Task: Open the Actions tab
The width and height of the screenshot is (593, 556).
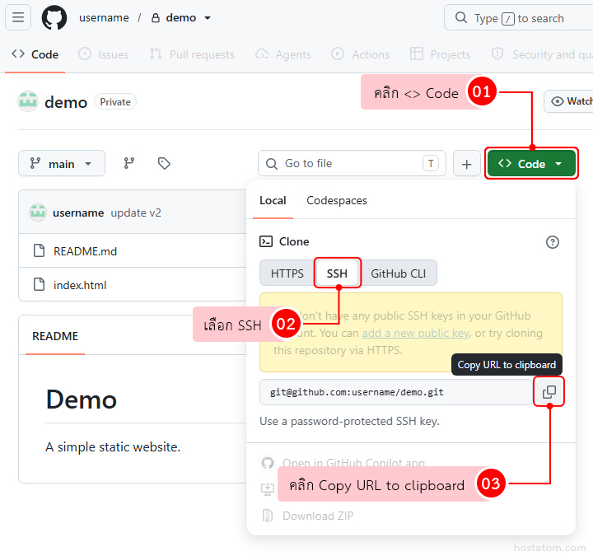Action: point(360,54)
